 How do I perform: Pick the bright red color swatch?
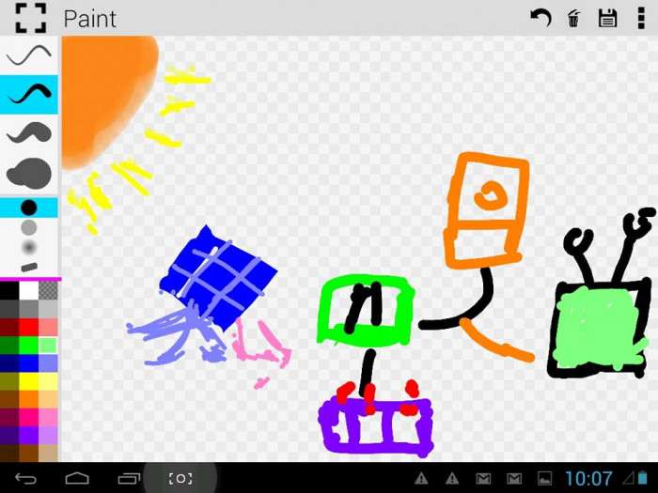(29, 327)
